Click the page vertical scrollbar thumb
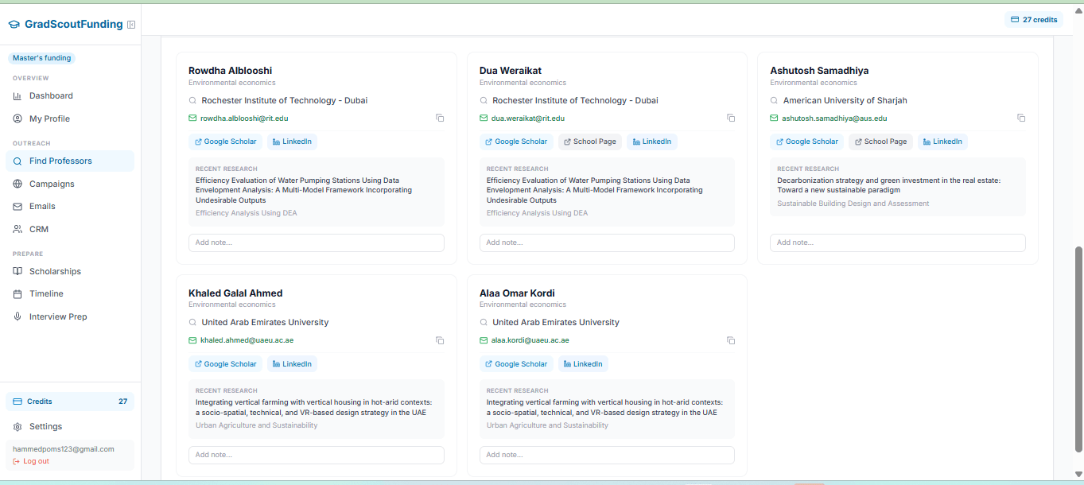 tap(1078, 348)
